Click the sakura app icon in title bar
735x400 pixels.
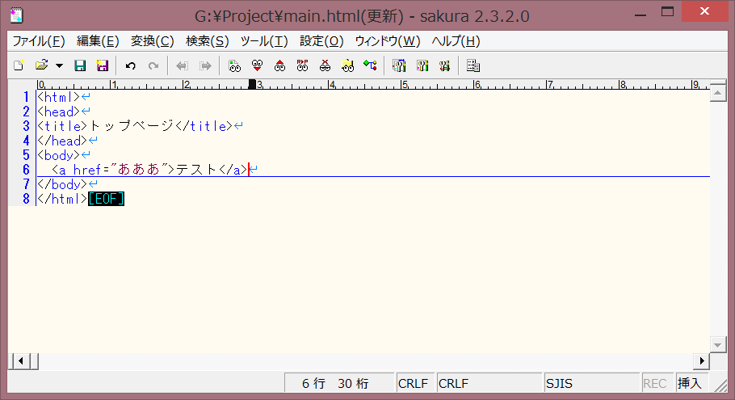coord(16,15)
